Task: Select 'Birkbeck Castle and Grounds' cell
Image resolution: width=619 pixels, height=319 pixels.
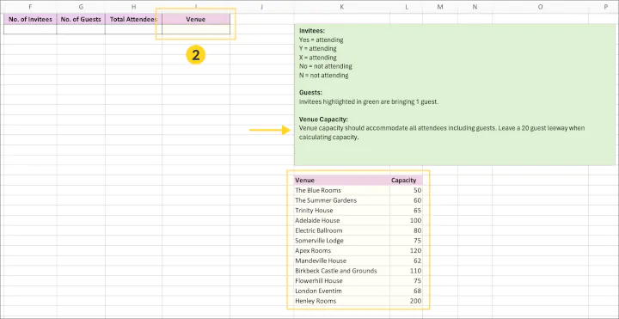Action: [341, 271]
